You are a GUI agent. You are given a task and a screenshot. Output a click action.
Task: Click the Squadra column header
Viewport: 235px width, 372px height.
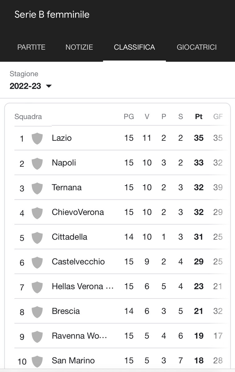[x=28, y=117]
